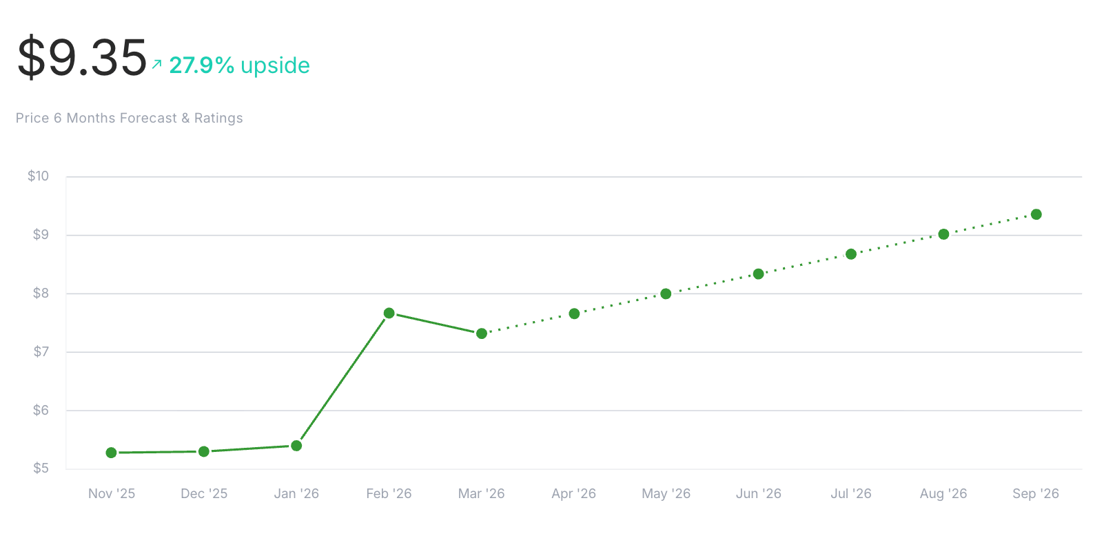Select the Sep '26 final forecast point
The height and width of the screenshot is (536, 1104).
pyautogui.click(x=1036, y=214)
